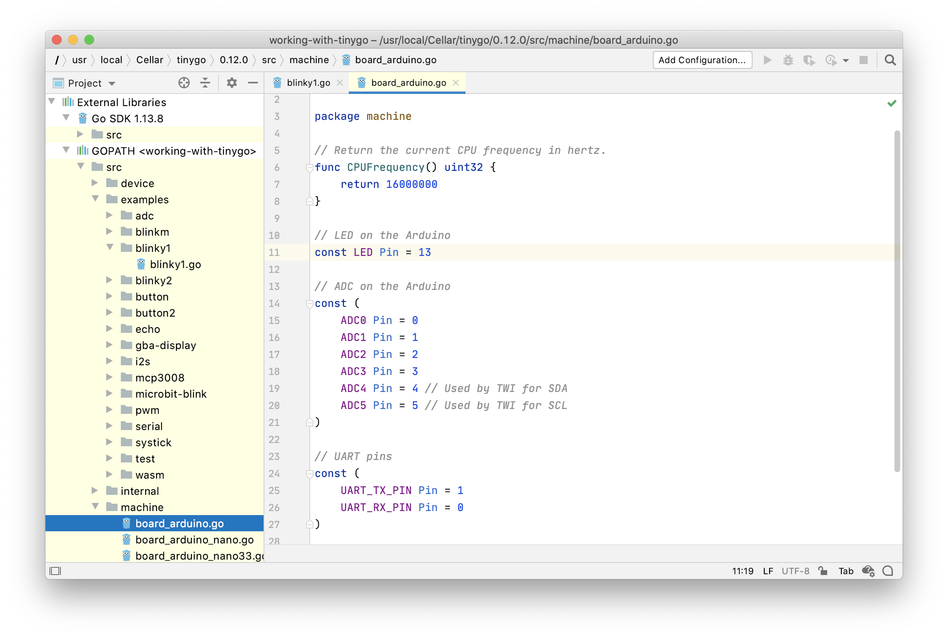This screenshot has height=639, width=948.
Task: Collapse the examples folder
Action: [95, 199]
